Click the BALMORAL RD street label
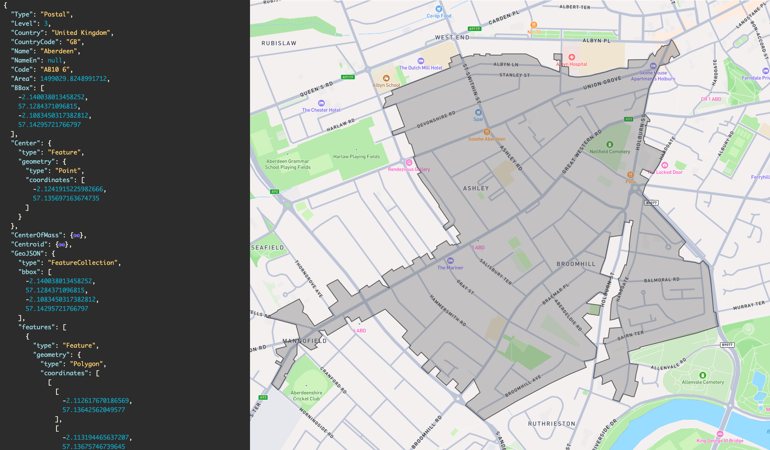The width and height of the screenshot is (770, 450). [x=662, y=280]
